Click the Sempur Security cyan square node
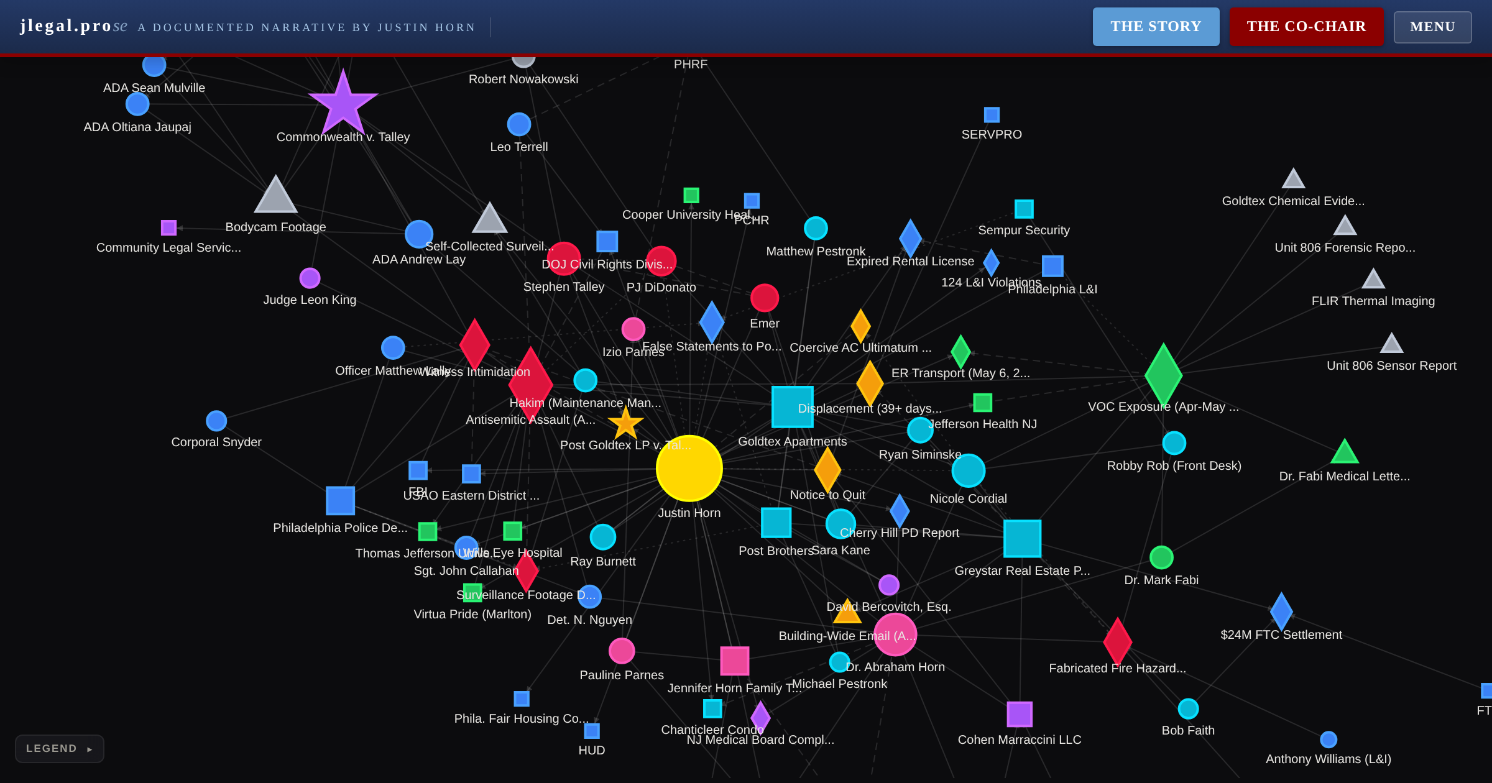 click(1024, 209)
